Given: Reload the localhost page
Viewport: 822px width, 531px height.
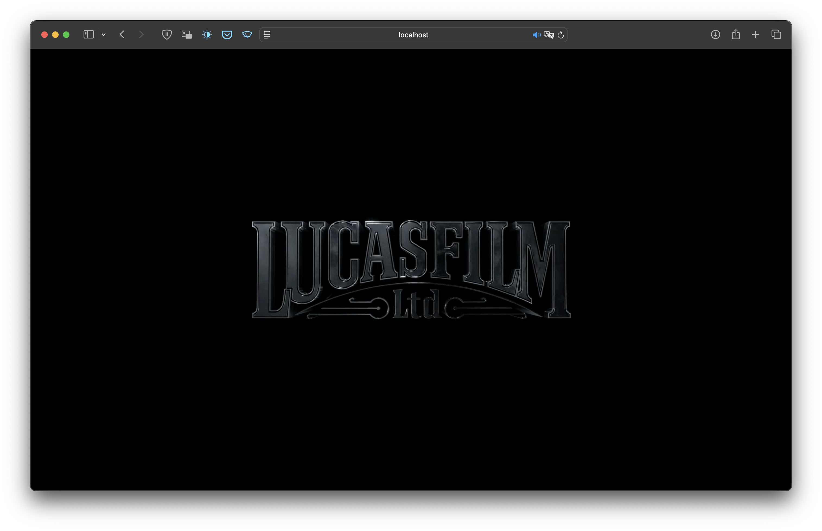Looking at the screenshot, I should pos(561,35).
